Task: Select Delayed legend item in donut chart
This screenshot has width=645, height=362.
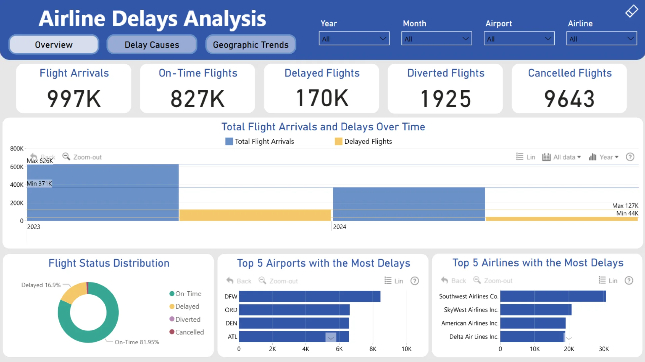Action: (x=184, y=306)
